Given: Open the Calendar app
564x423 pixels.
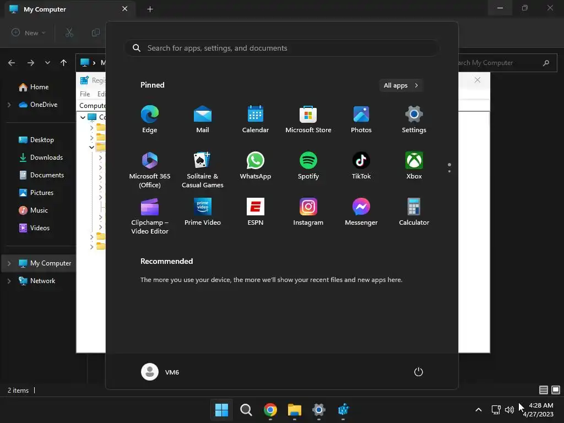Looking at the screenshot, I should pyautogui.click(x=256, y=120).
